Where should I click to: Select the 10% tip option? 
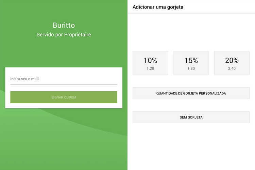tap(150, 63)
